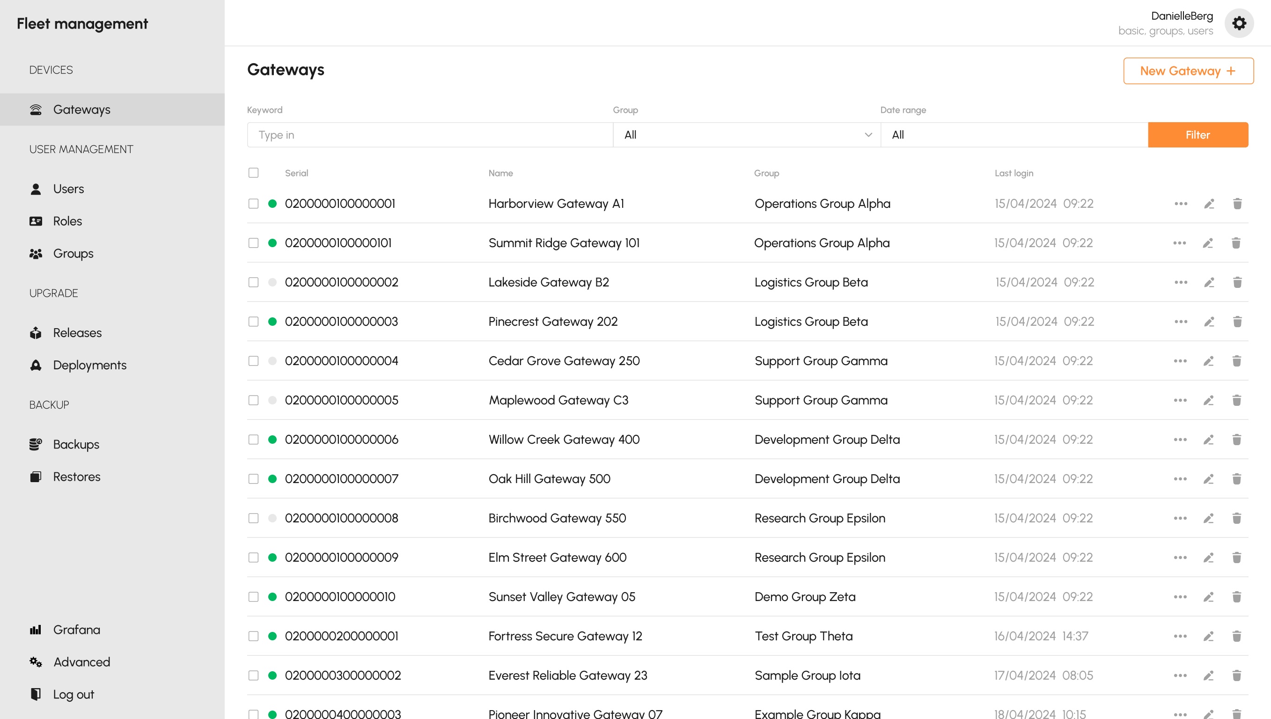Edit Summit Ridge Gateway 101 row
This screenshot has height=719, width=1271.
pyautogui.click(x=1208, y=243)
